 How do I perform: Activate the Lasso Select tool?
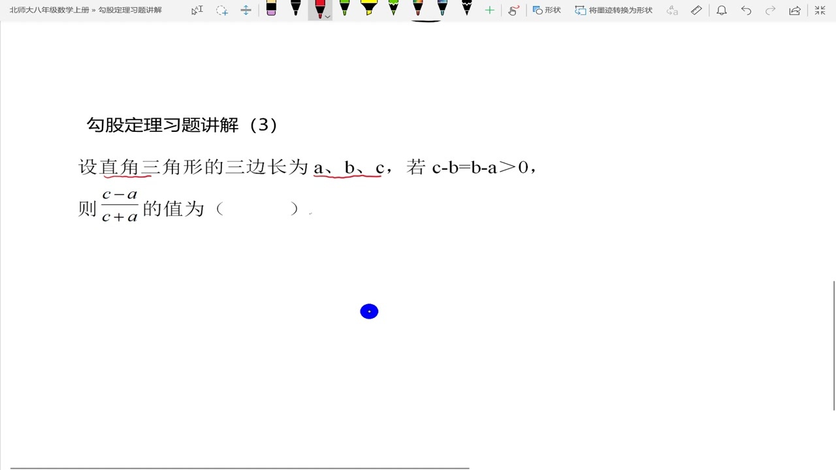coord(222,10)
